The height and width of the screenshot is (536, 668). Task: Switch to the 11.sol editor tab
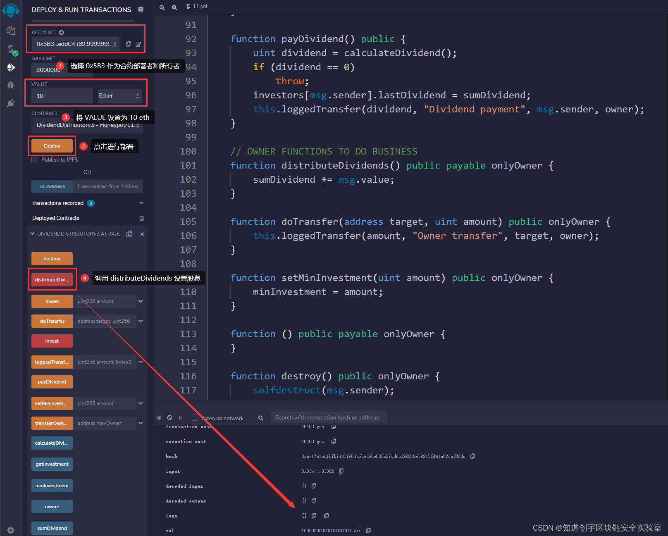point(197,7)
